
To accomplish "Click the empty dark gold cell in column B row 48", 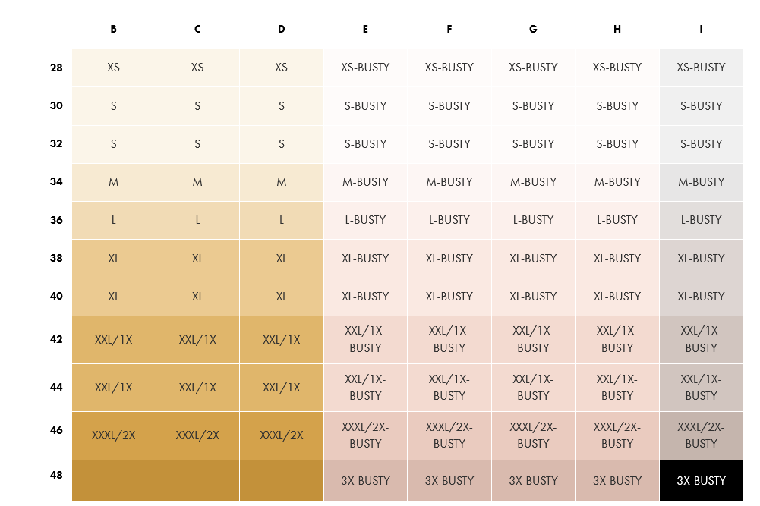I will pos(114,480).
